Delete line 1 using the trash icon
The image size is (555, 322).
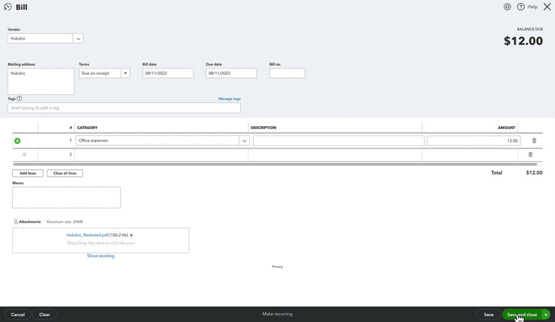[534, 140]
